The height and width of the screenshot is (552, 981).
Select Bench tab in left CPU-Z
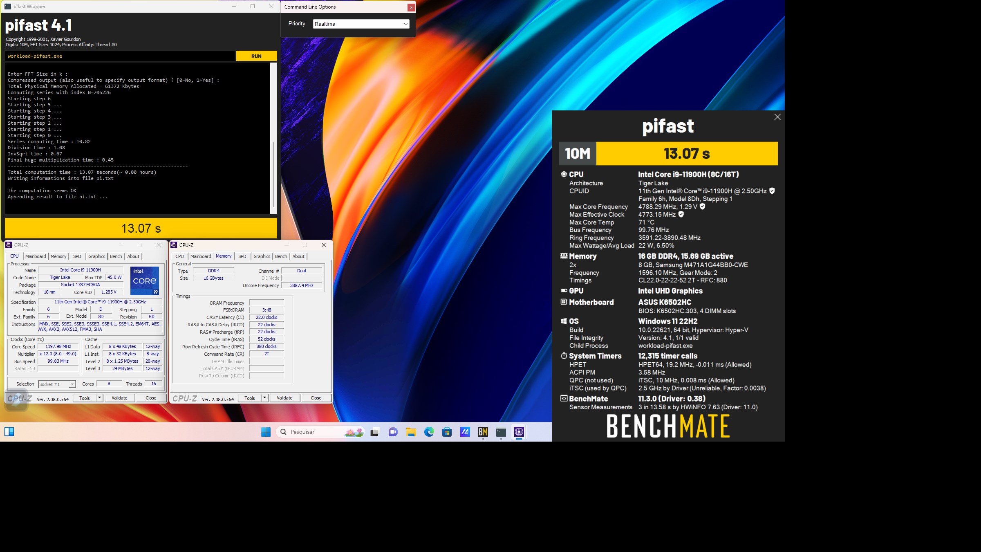coord(116,256)
